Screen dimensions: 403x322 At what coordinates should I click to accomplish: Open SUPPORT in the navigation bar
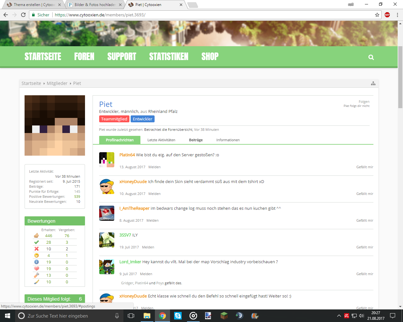click(x=122, y=57)
